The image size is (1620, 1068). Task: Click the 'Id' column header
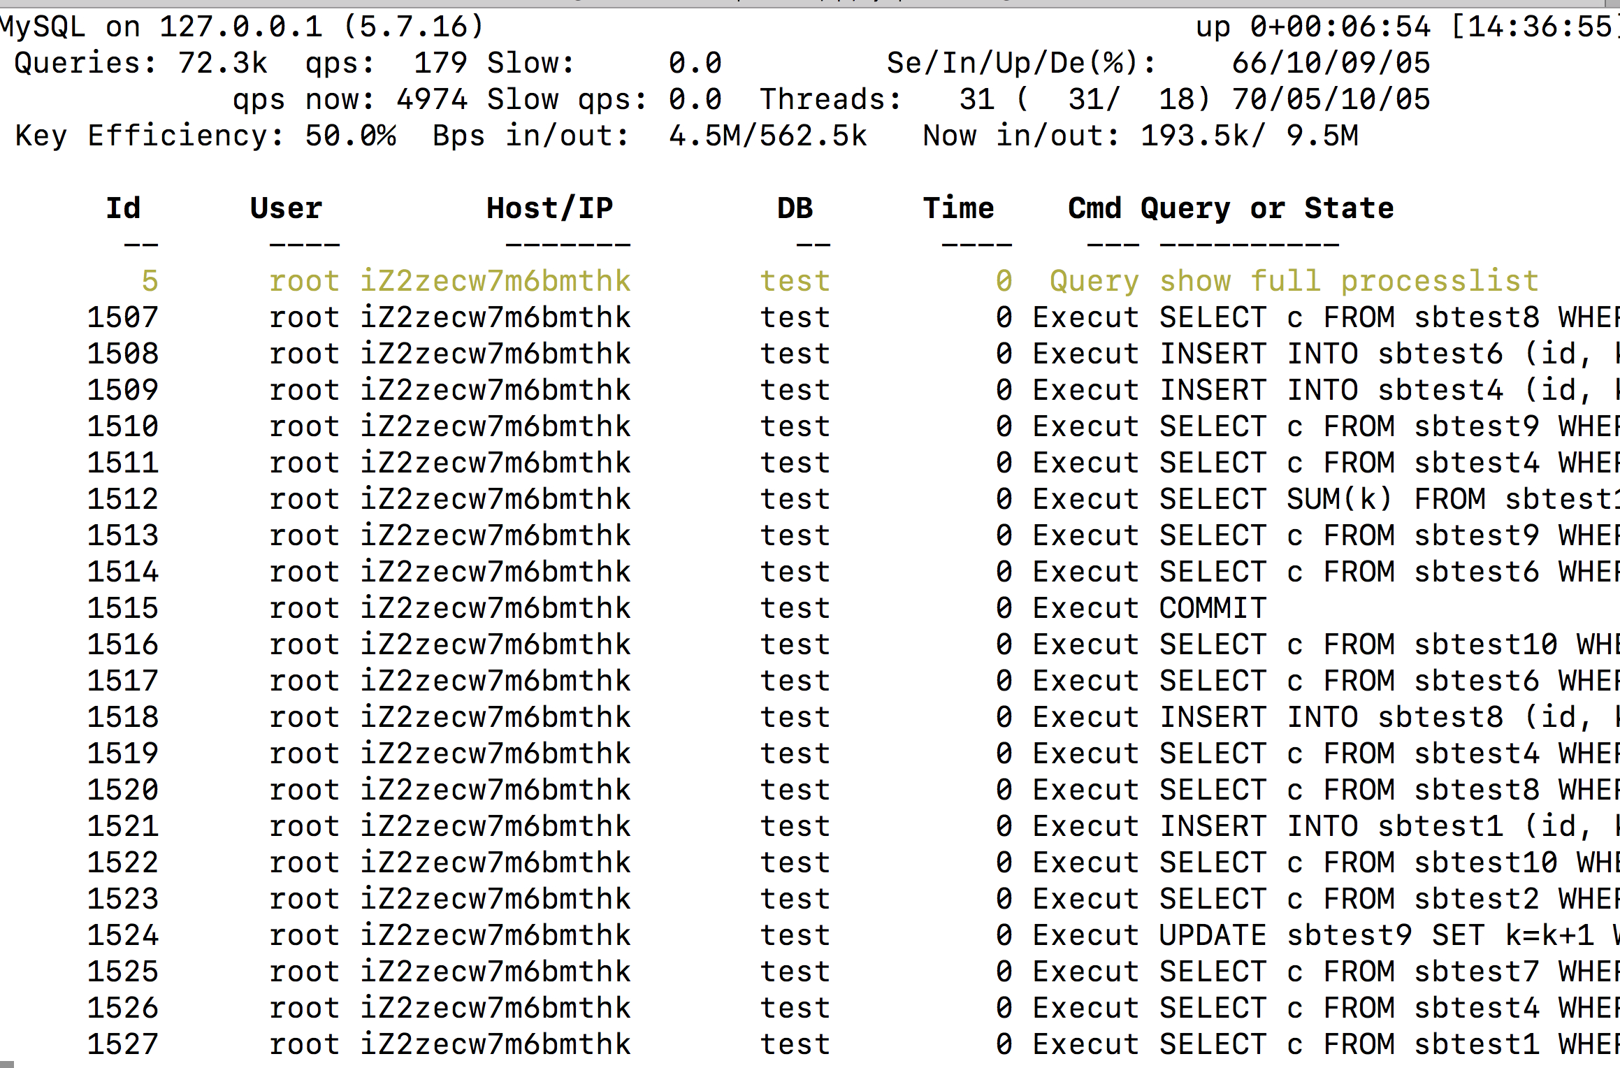point(123,209)
